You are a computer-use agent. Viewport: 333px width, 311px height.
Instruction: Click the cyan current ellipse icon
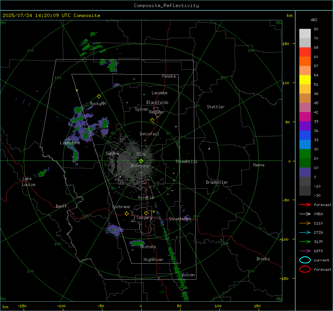[x=305, y=260]
